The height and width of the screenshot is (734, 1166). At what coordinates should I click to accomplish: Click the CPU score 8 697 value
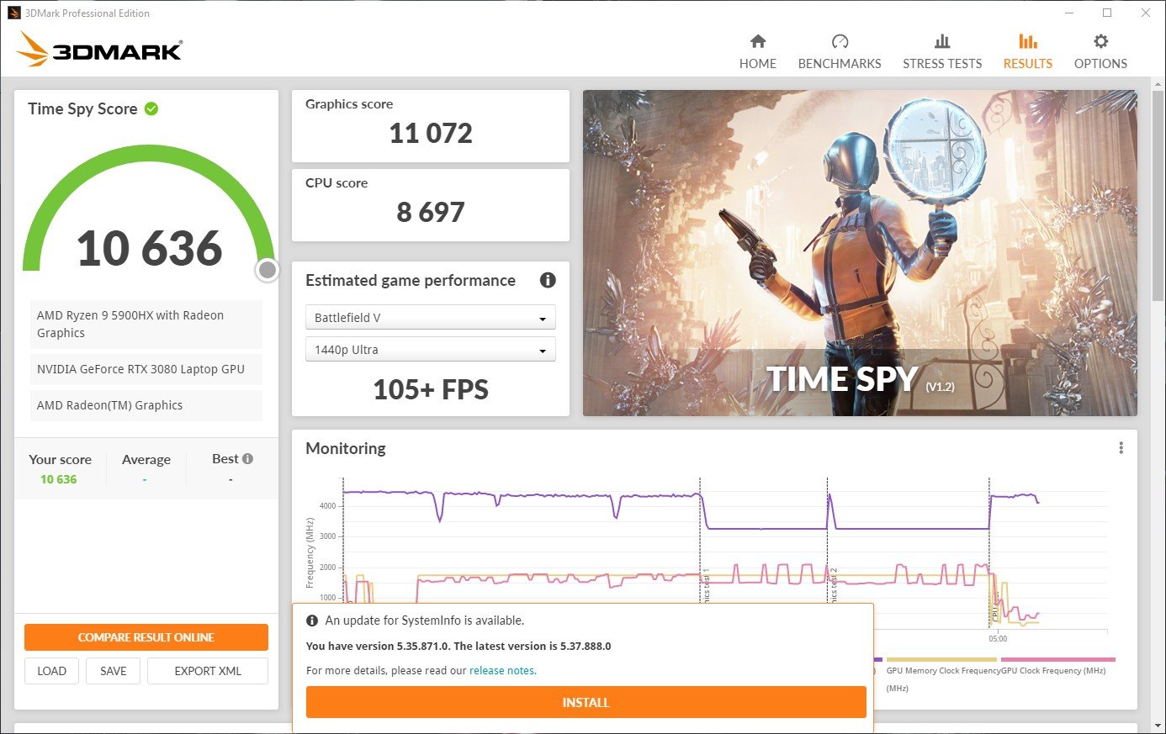click(x=431, y=212)
